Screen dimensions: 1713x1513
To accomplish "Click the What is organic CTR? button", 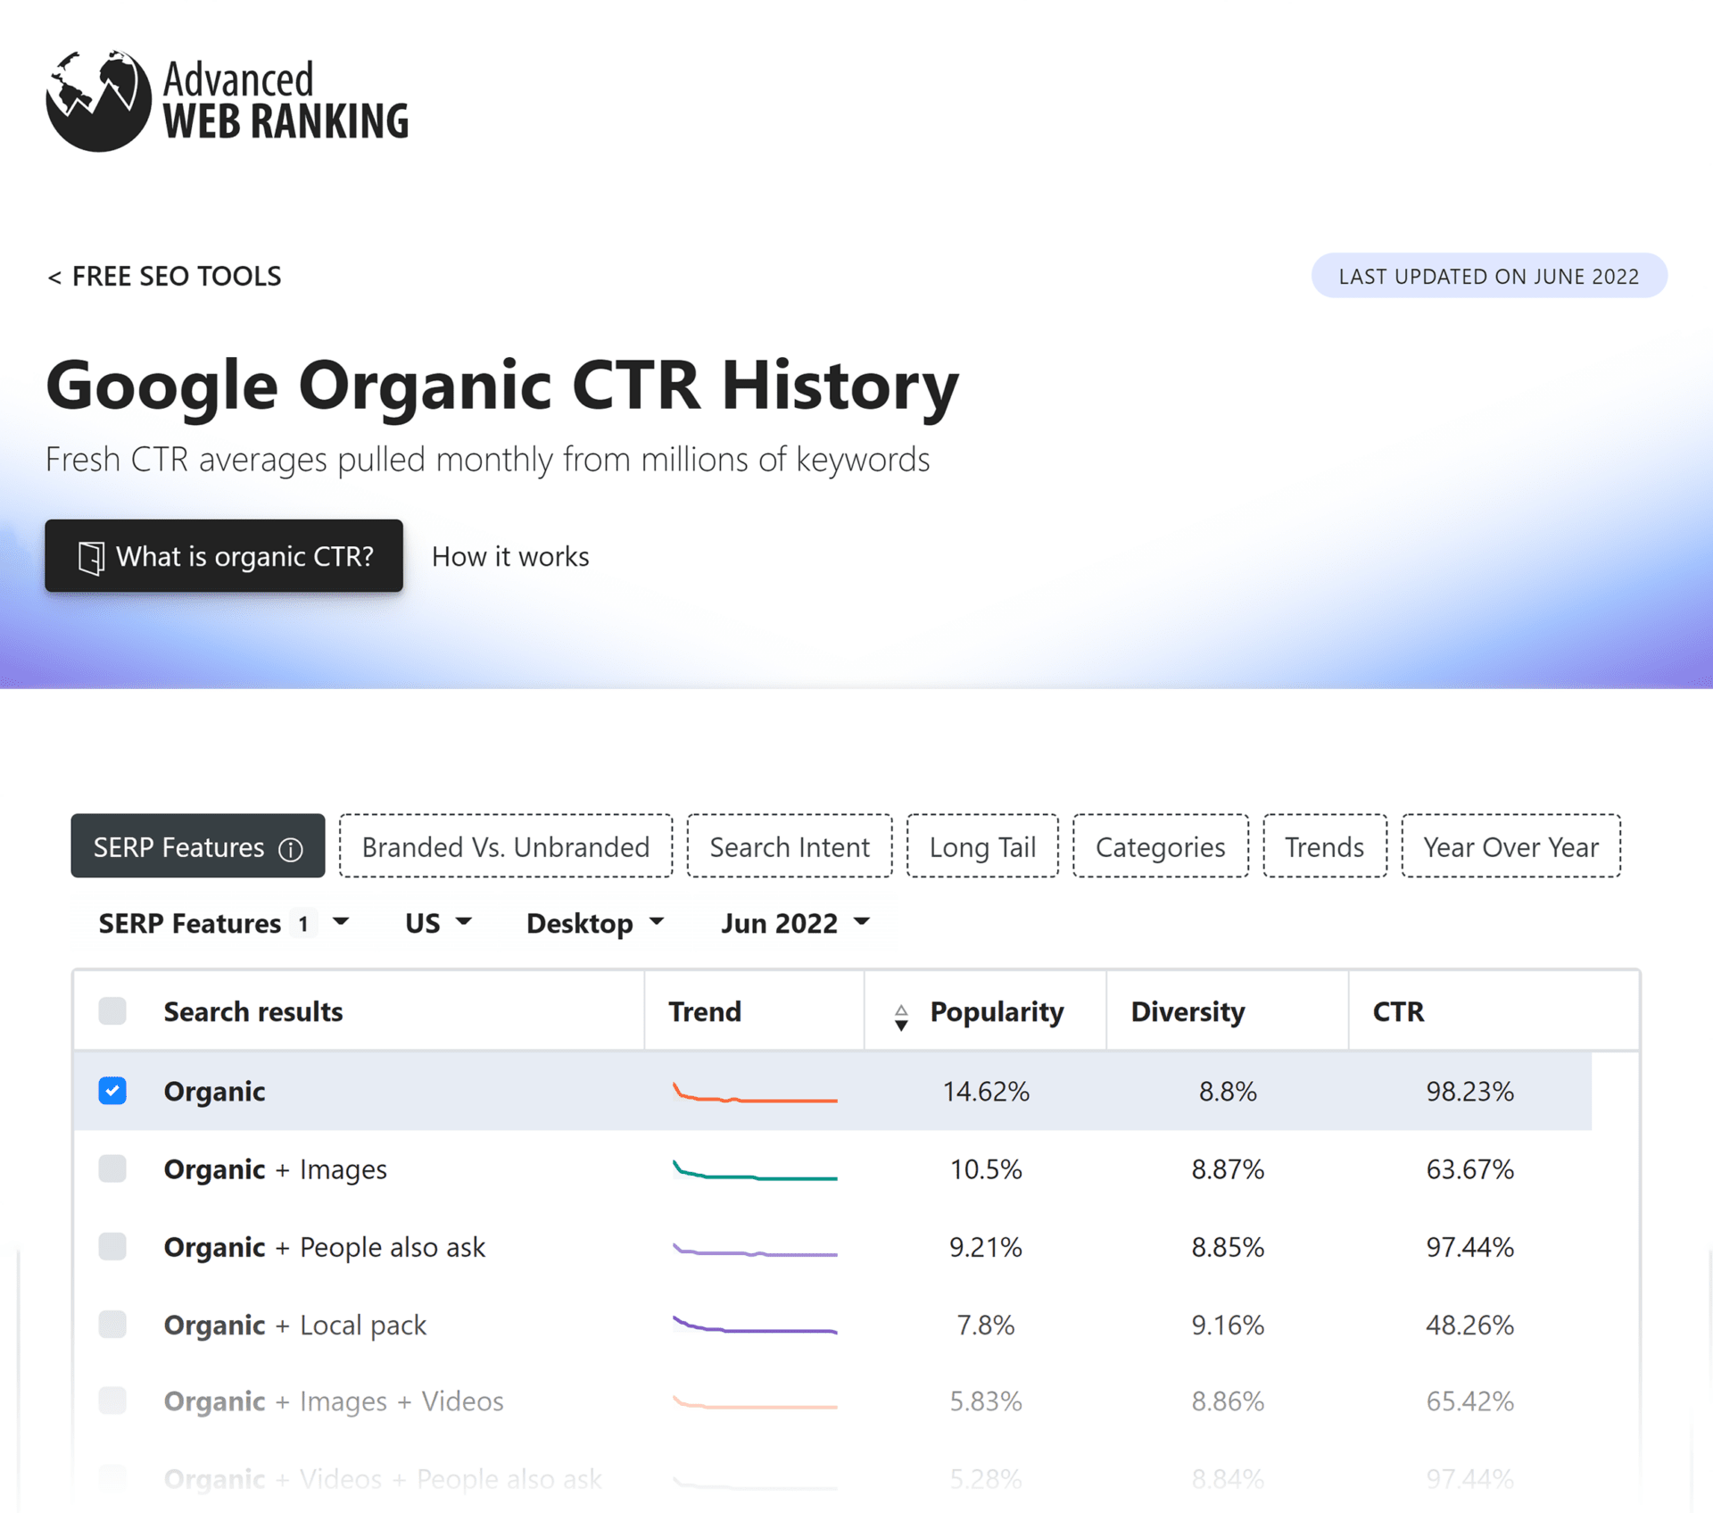I will [x=224, y=556].
